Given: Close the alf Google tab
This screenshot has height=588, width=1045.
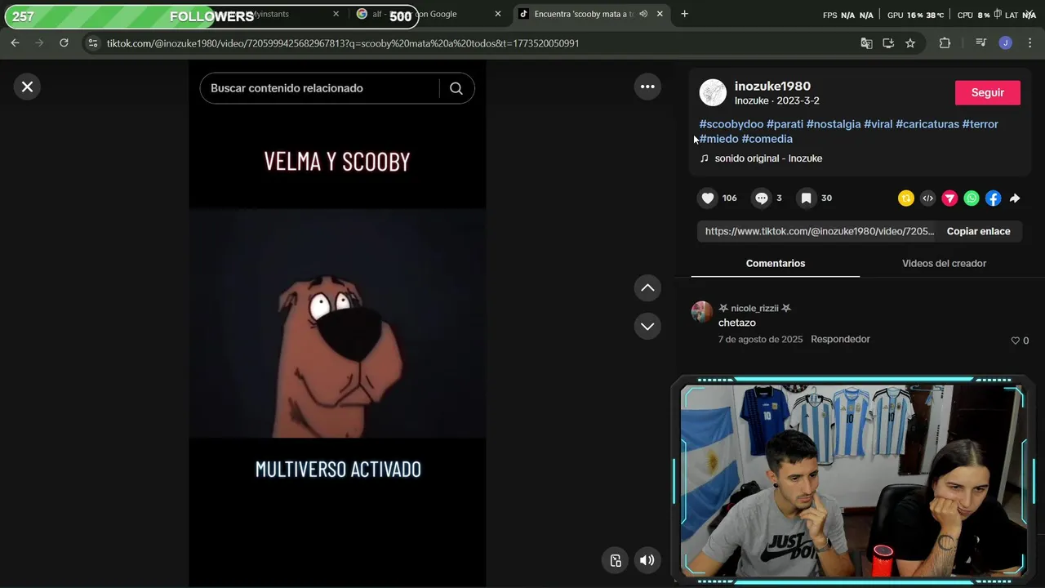Looking at the screenshot, I should tap(498, 14).
